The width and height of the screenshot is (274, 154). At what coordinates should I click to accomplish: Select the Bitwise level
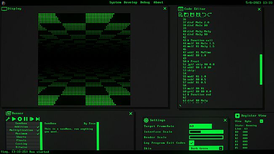pyautogui.click(x=23, y=147)
